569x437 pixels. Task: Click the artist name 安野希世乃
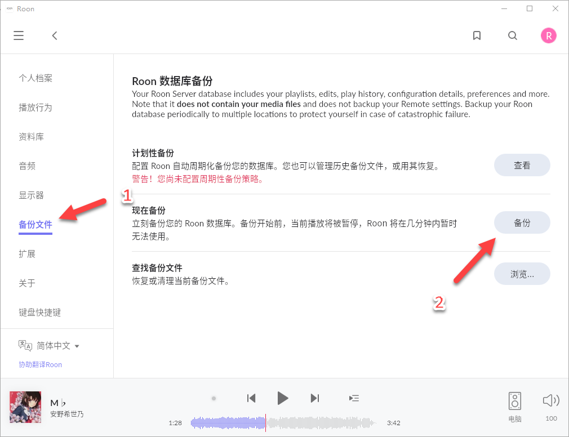67,414
